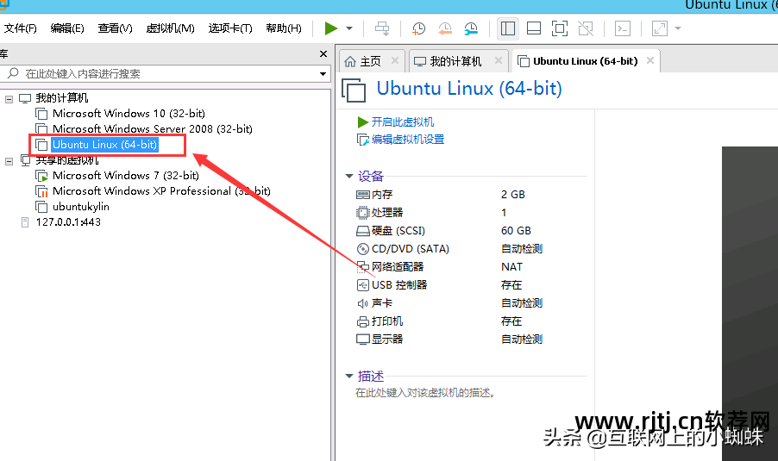Screen dimensions: 778x461
Task: Select Ubuntu Linux (64-bit) in library
Action: 104,144
